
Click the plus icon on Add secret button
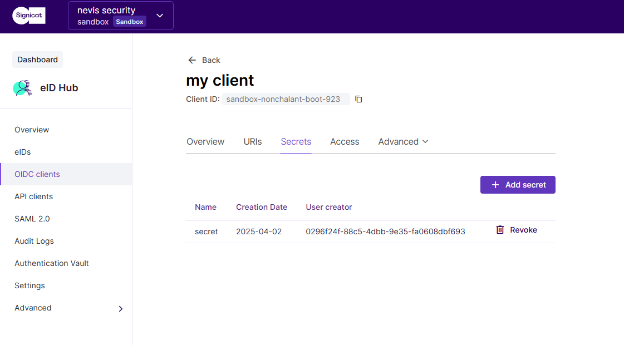[495, 184]
